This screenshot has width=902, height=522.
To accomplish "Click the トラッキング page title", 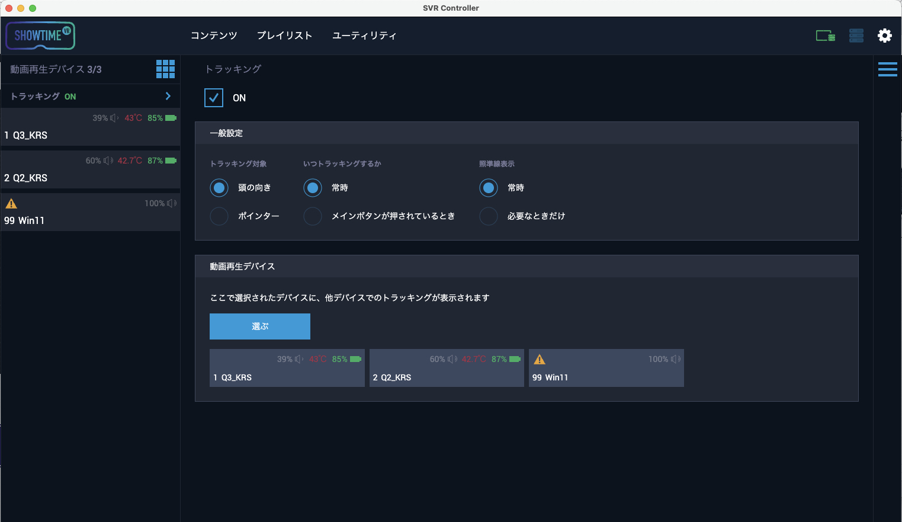I will [233, 69].
